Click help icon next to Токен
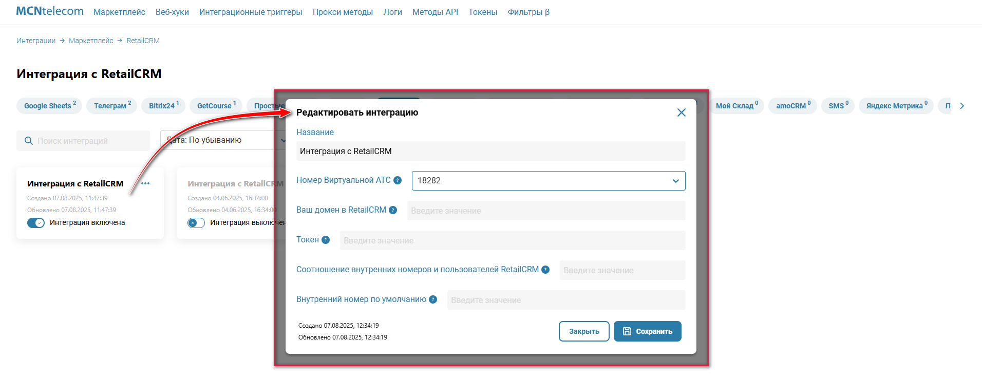This screenshot has height=378, width=982. pyautogui.click(x=326, y=240)
